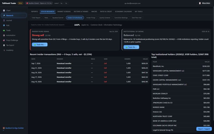Viewport: 214px width, 134px height.
Task: Click the Research magnifier icon in sidebar
Action: point(4,16)
